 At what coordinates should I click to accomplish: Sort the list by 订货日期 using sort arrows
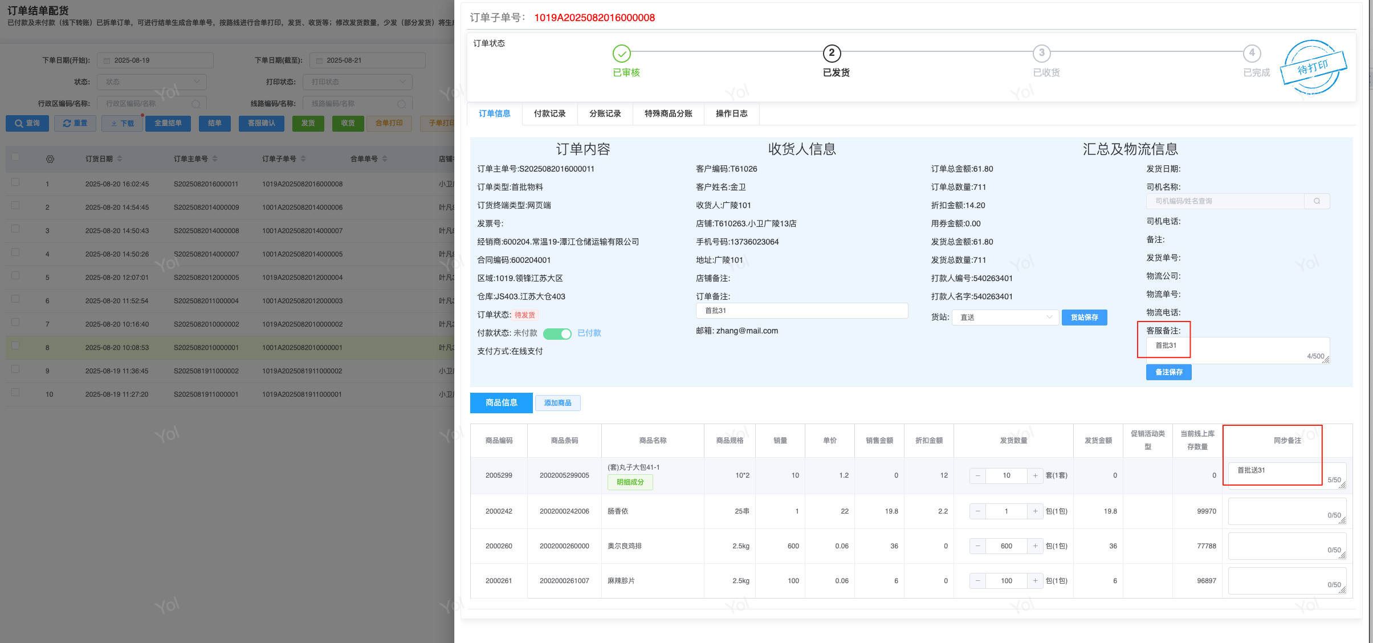pos(120,159)
